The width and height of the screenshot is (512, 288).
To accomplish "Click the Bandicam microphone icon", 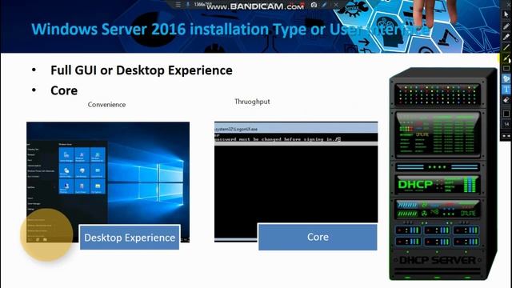I will point(188,5).
